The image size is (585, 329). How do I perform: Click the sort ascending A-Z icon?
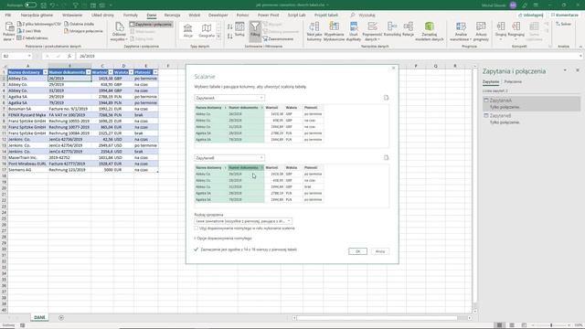point(229,27)
